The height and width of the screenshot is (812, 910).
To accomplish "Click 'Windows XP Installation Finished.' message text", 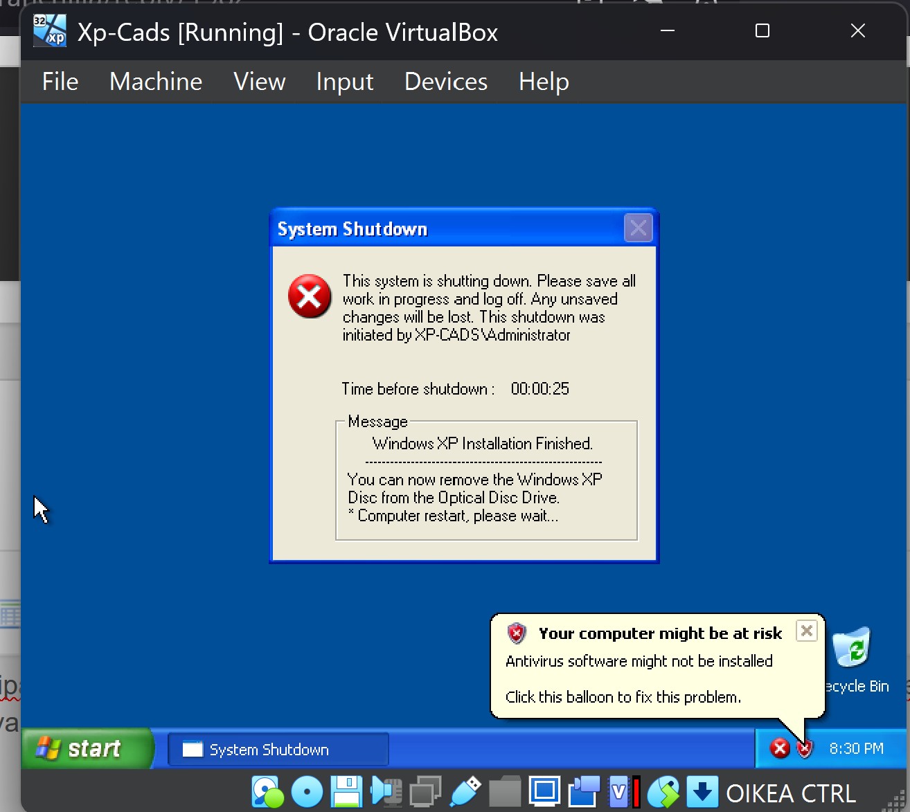I will click(483, 444).
